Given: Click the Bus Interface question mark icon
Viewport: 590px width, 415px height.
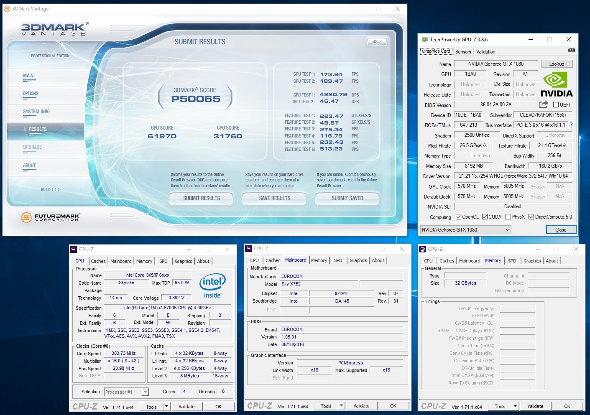Looking at the screenshot, I should tap(571, 125).
